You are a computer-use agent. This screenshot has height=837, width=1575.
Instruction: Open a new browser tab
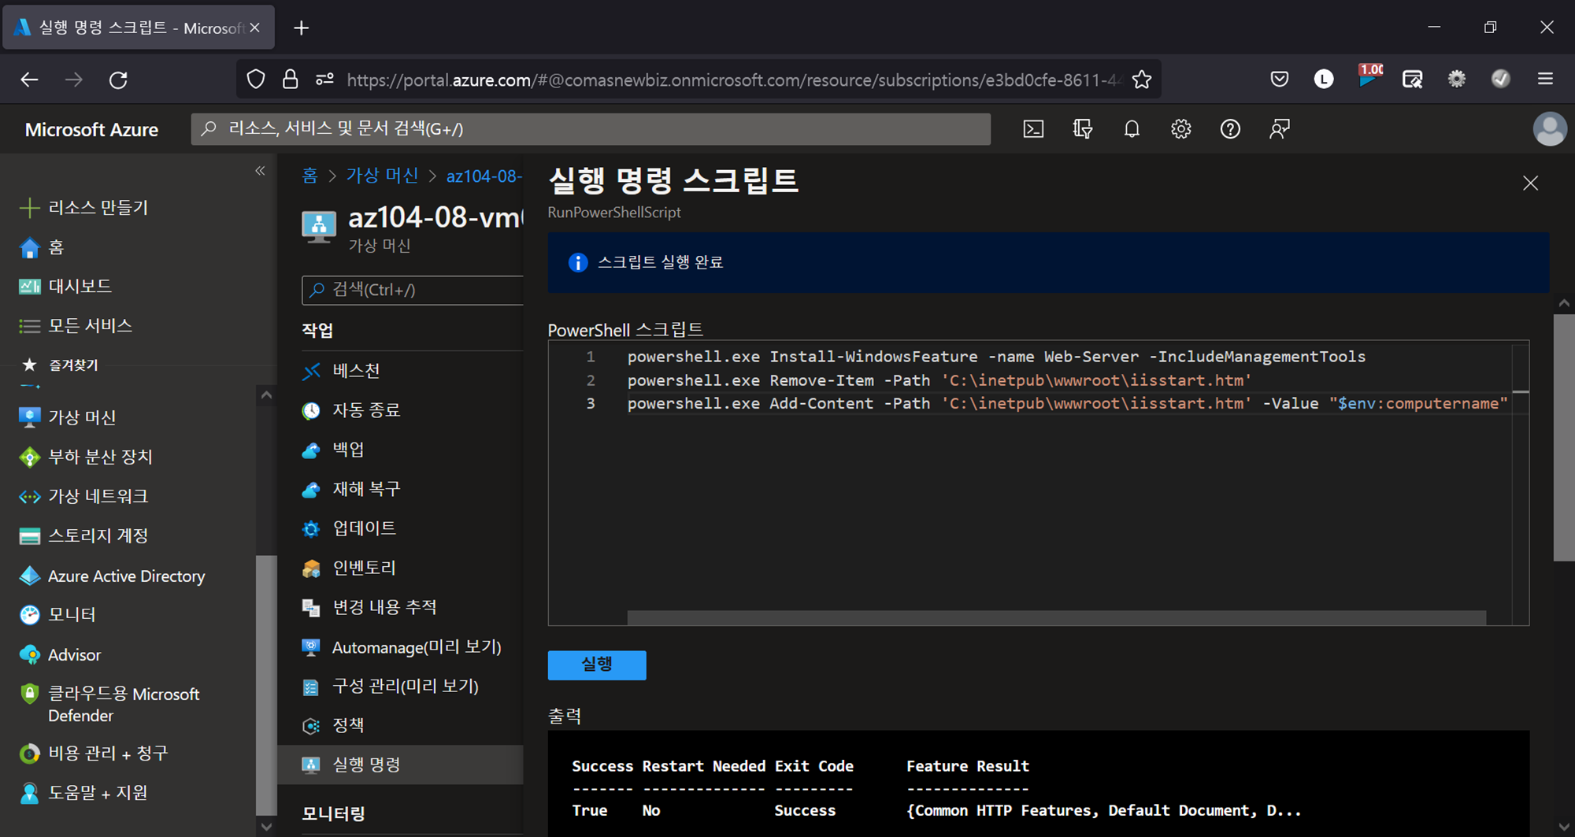tap(301, 28)
